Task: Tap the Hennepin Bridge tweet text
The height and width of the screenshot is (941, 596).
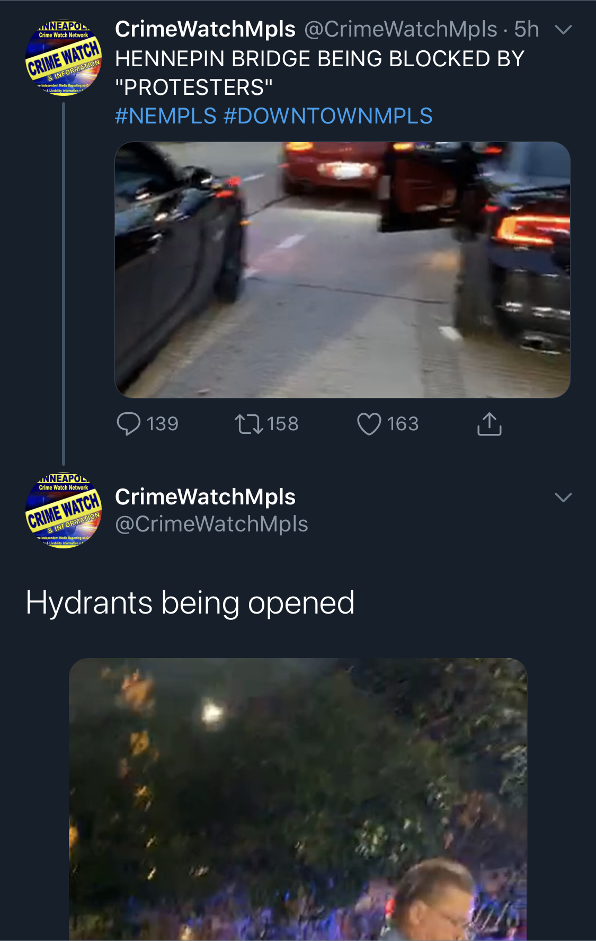Action: pyautogui.click(x=319, y=73)
